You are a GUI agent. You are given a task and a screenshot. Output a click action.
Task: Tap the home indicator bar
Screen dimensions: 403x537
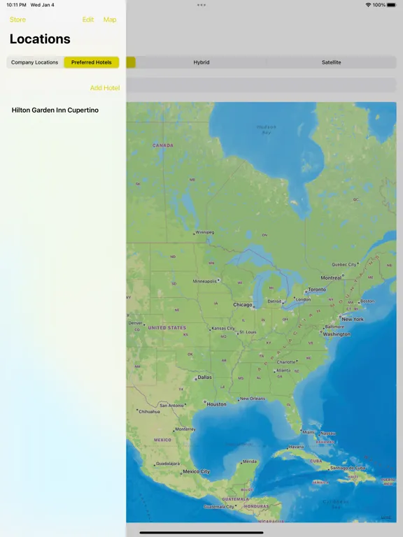tap(201, 533)
